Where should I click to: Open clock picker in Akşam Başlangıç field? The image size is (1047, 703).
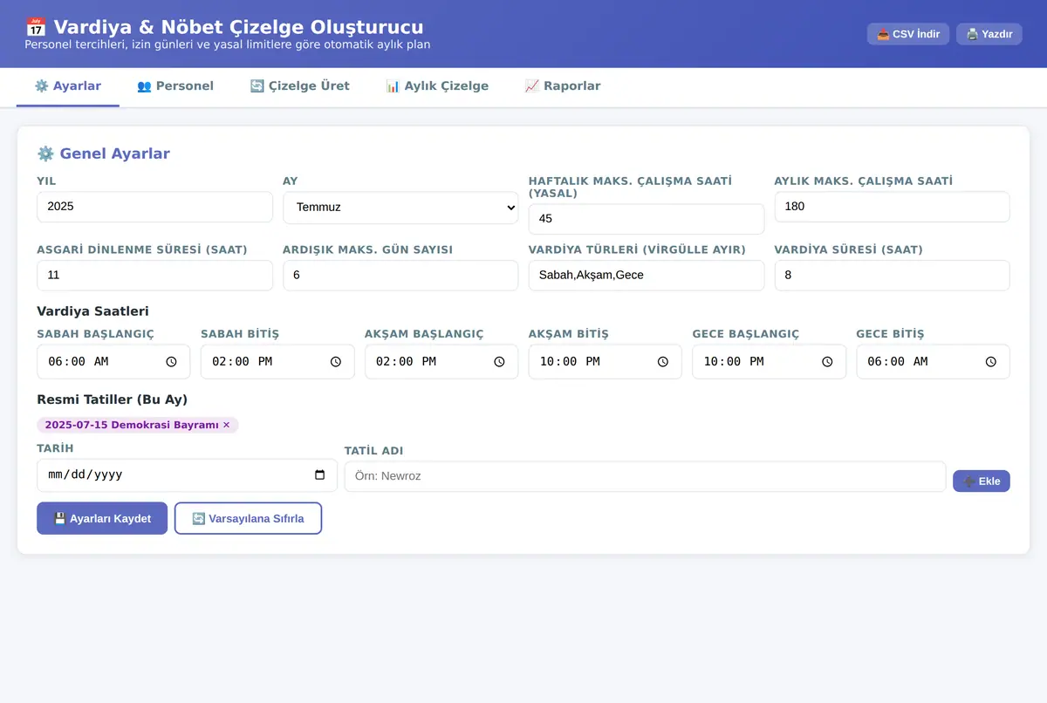click(499, 362)
